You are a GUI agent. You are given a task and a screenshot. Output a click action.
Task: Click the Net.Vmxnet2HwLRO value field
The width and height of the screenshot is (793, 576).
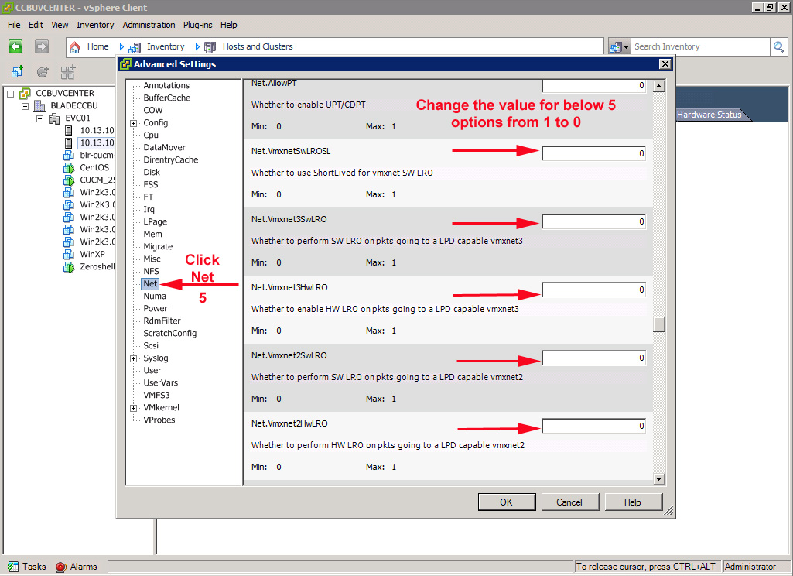point(593,426)
